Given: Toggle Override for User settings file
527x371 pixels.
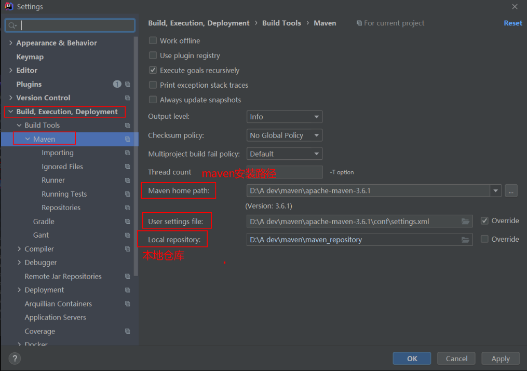Looking at the screenshot, I should (x=484, y=221).
